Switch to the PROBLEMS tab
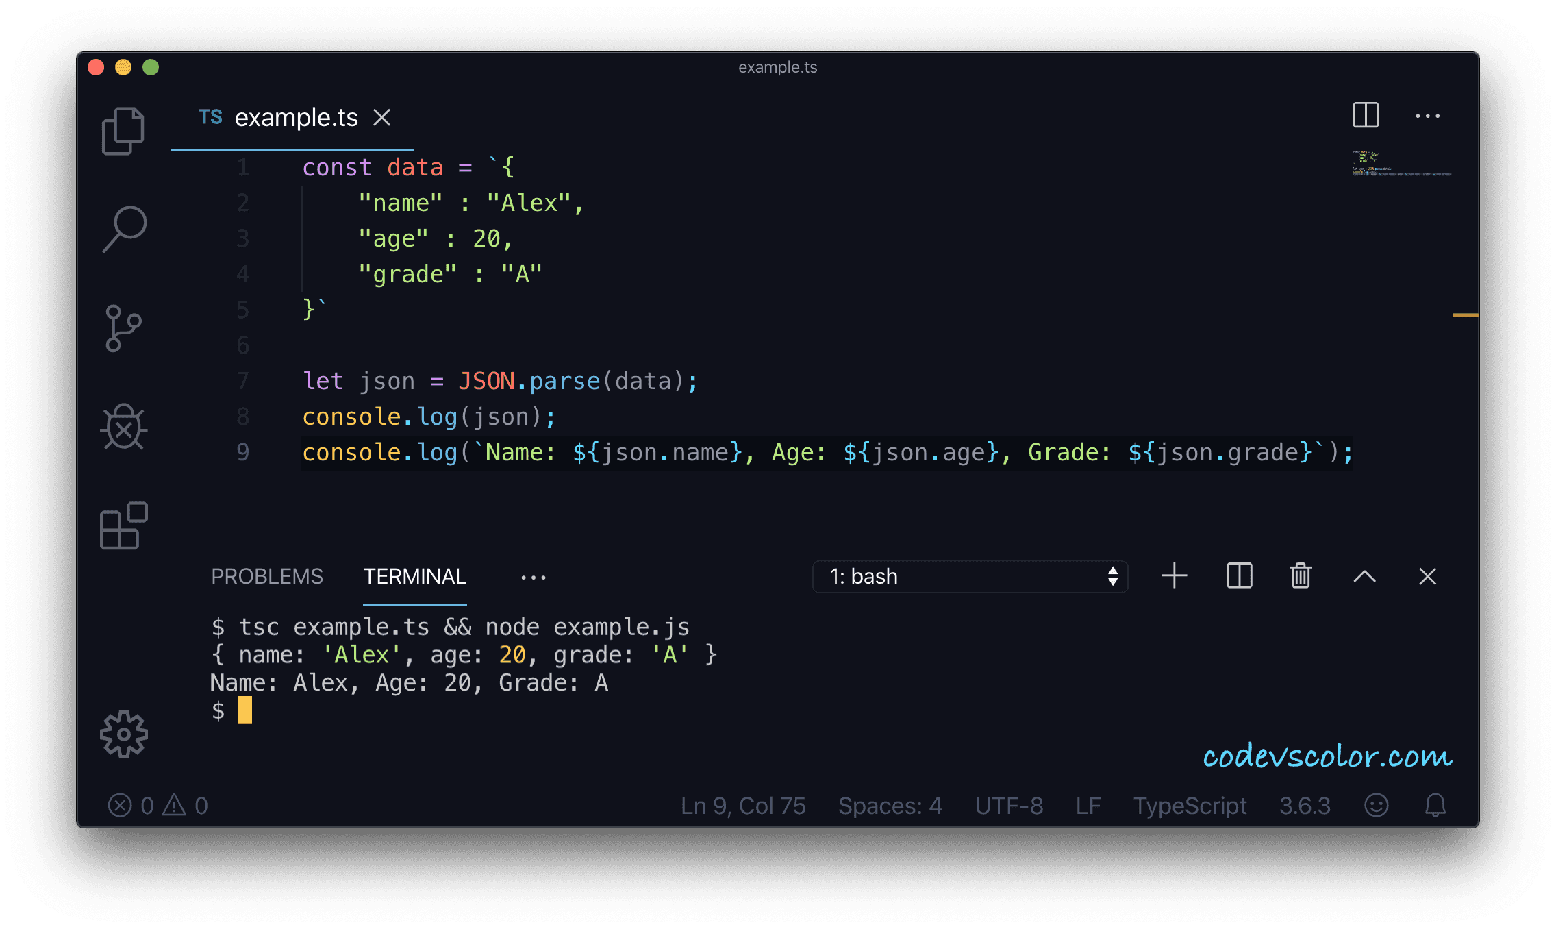1556x929 pixels. [267, 576]
